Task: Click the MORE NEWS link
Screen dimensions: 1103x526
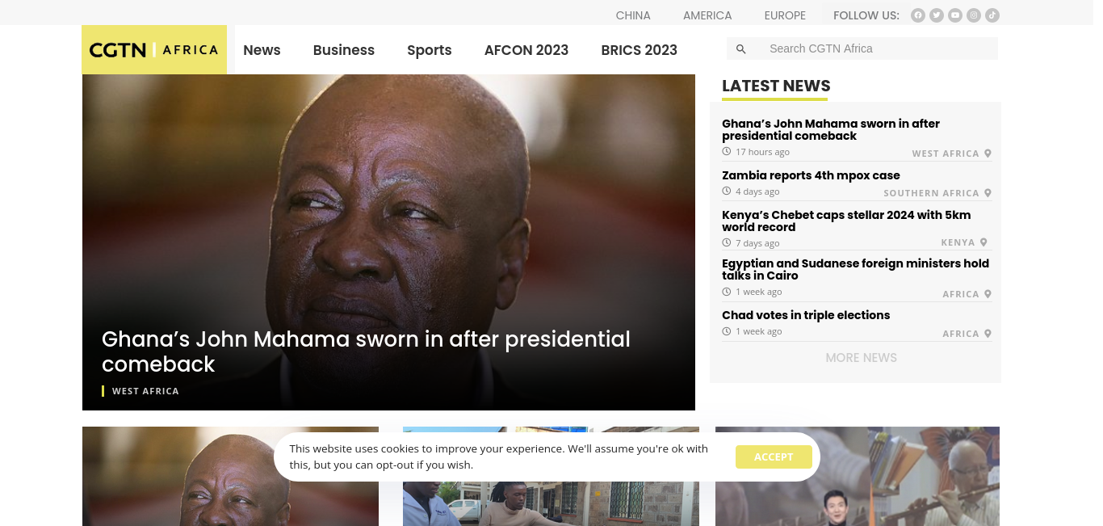Action: [861, 357]
